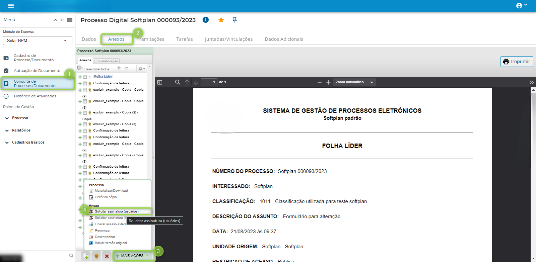Show process info via blue info icon
Screen dimensions: 536x262
tap(206, 20)
